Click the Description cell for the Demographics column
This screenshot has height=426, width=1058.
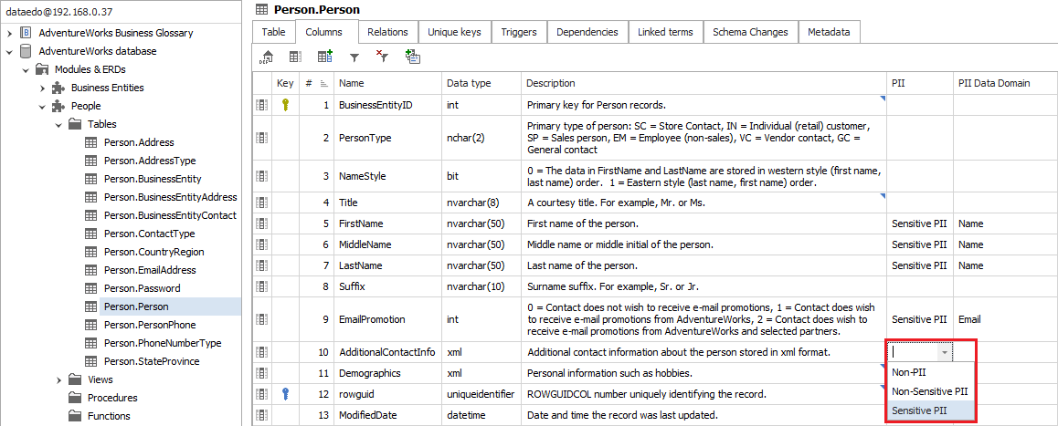click(704, 373)
